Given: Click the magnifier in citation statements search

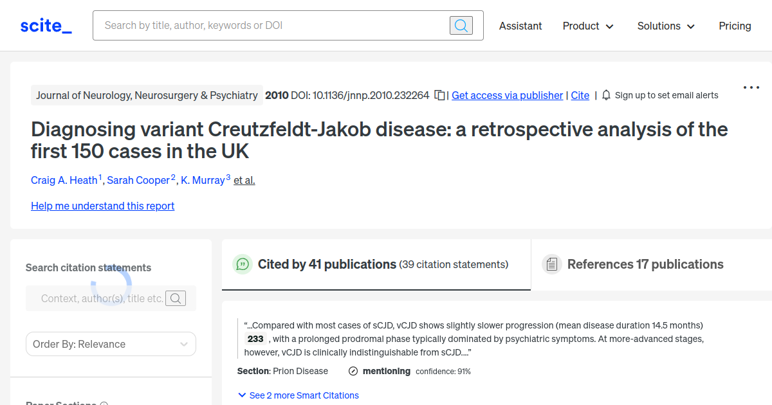Looking at the screenshot, I should [176, 298].
